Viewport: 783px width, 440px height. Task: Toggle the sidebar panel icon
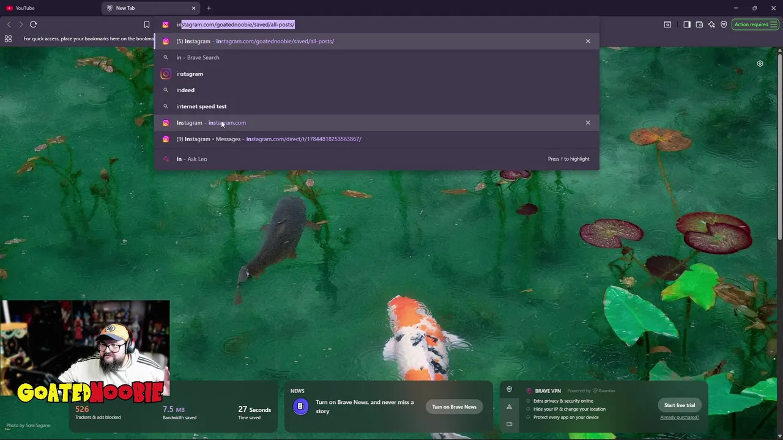pos(687,24)
